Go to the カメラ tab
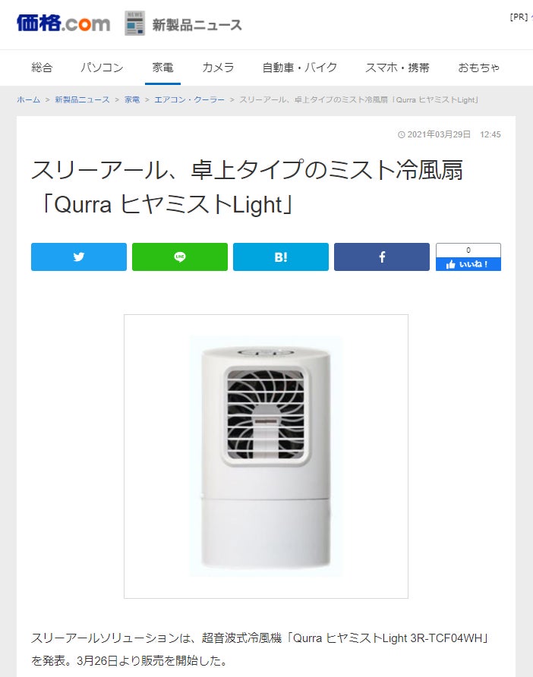Viewport: 533px width, 677px height. [218, 68]
